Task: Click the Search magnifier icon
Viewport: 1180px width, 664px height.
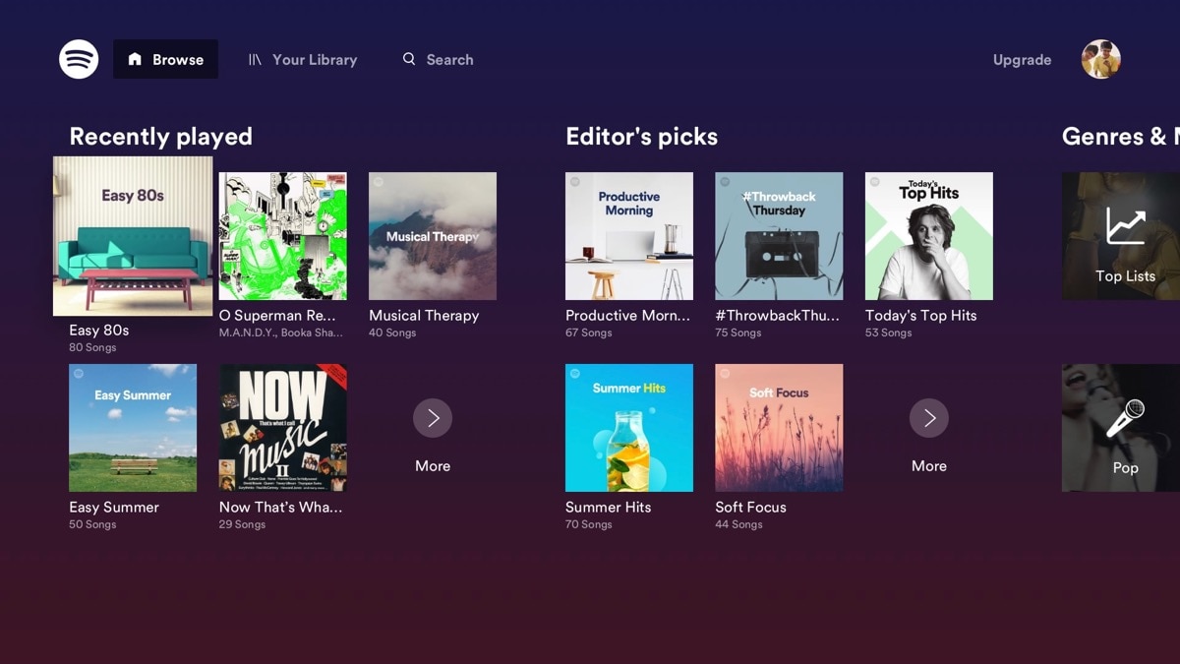Action: coord(409,59)
